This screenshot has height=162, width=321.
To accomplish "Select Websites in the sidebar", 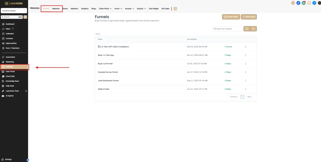I will point(14,67).
